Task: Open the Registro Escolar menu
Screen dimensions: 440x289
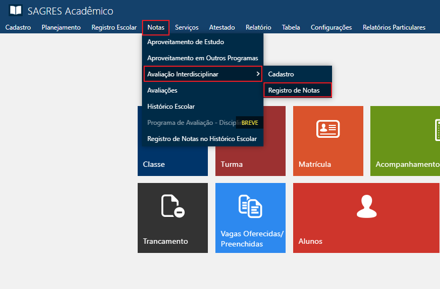Action: click(114, 27)
